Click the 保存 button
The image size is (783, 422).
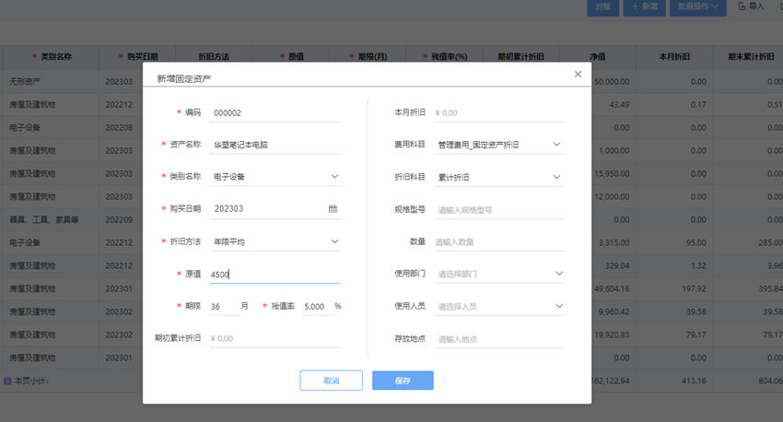(x=403, y=381)
